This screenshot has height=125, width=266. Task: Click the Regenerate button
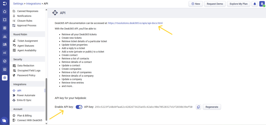(212, 107)
